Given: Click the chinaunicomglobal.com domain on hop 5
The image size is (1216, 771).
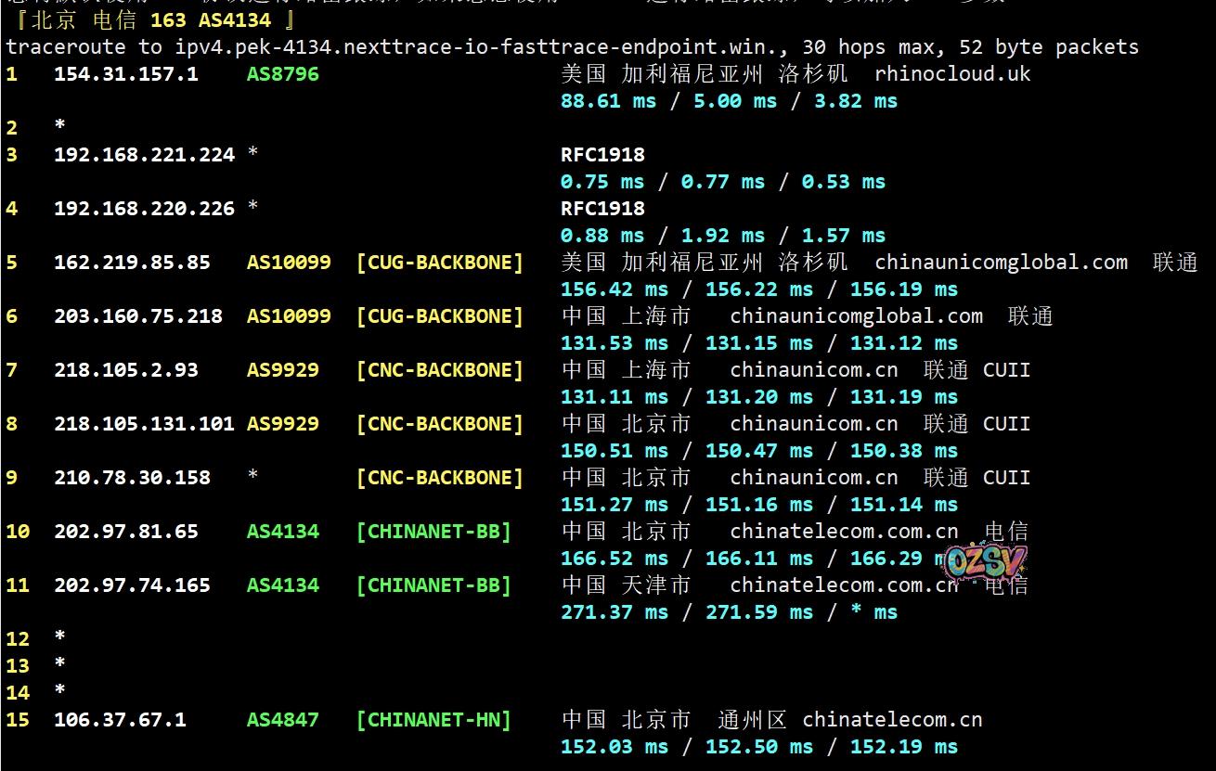Looking at the screenshot, I should 1001,263.
